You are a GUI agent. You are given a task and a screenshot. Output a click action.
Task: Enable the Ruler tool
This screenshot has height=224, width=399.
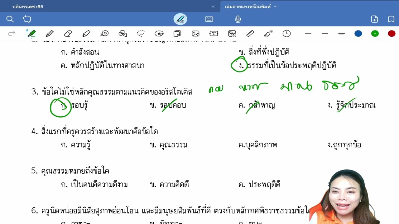coord(250,34)
